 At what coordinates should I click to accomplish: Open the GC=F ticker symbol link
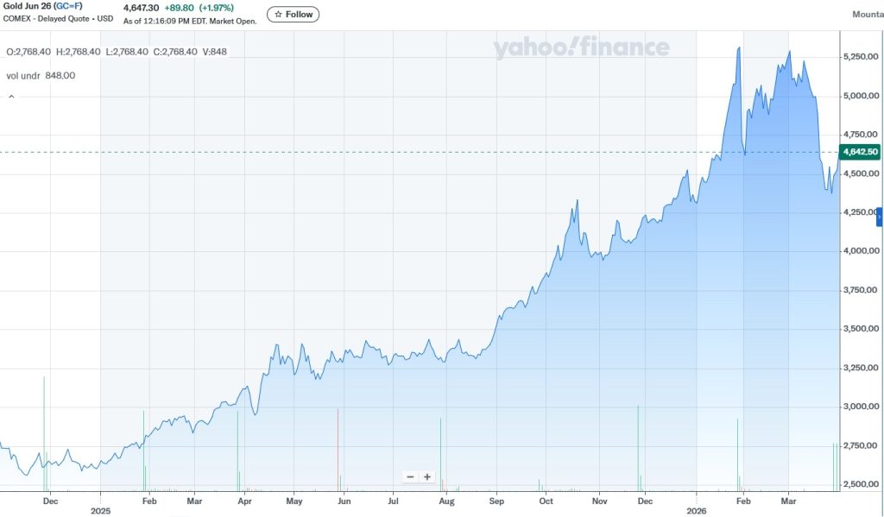point(67,6)
